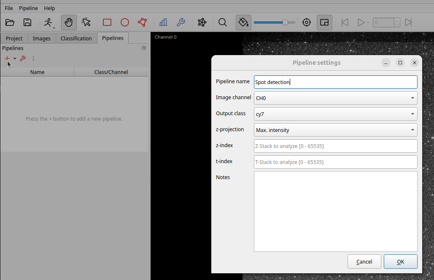
Task: Open the Pipeline menu
Action: pos(28,8)
